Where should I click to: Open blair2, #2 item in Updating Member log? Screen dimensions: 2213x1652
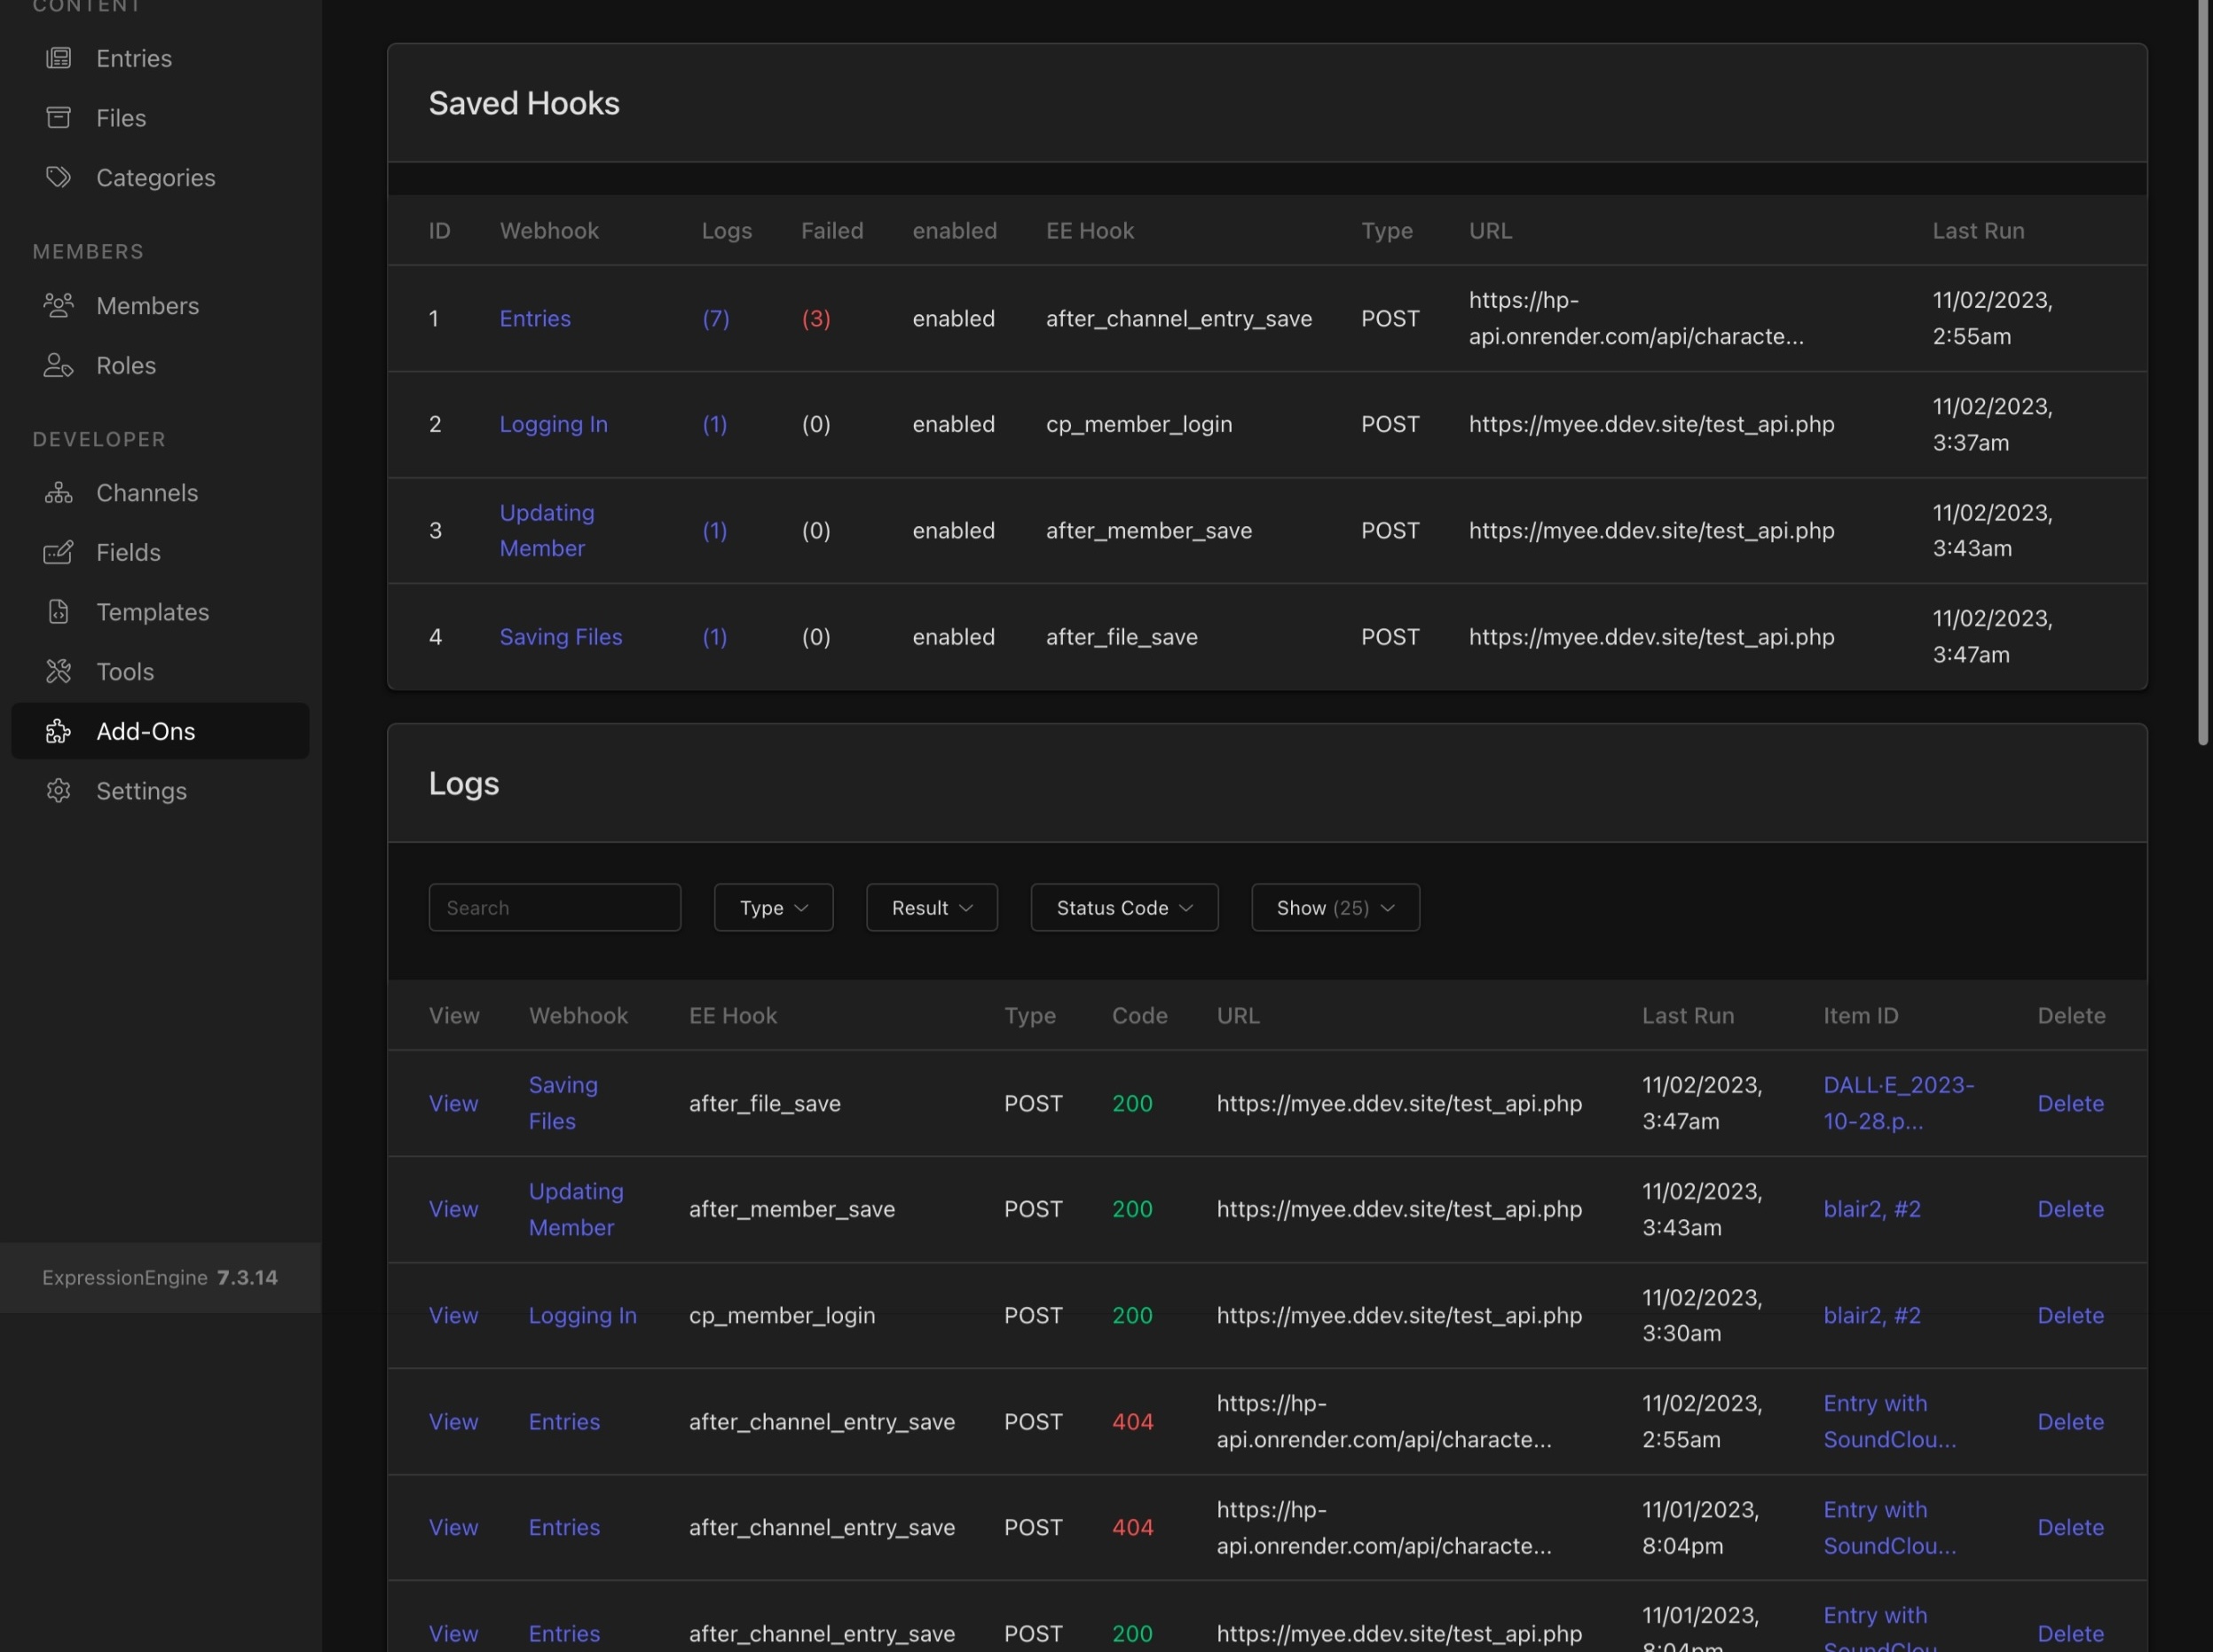[x=1872, y=1209]
